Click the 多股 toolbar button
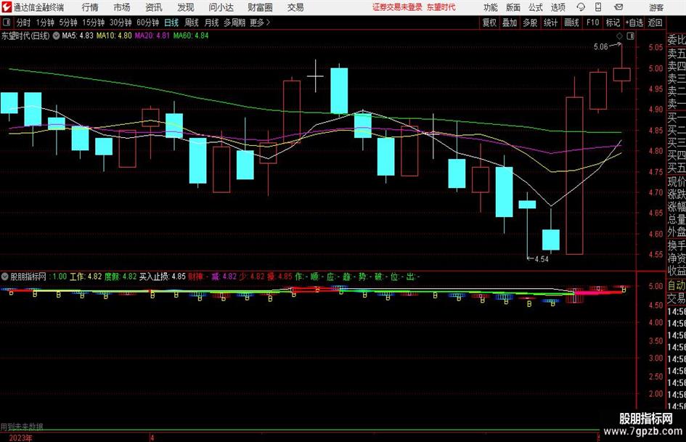The height and width of the screenshot is (442, 686). coord(530,22)
